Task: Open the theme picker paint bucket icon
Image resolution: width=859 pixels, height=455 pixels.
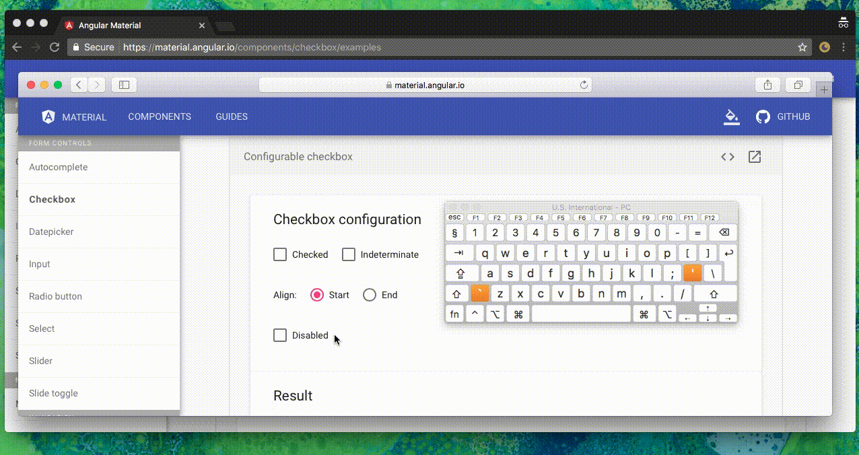Action: click(x=731, y=116)
